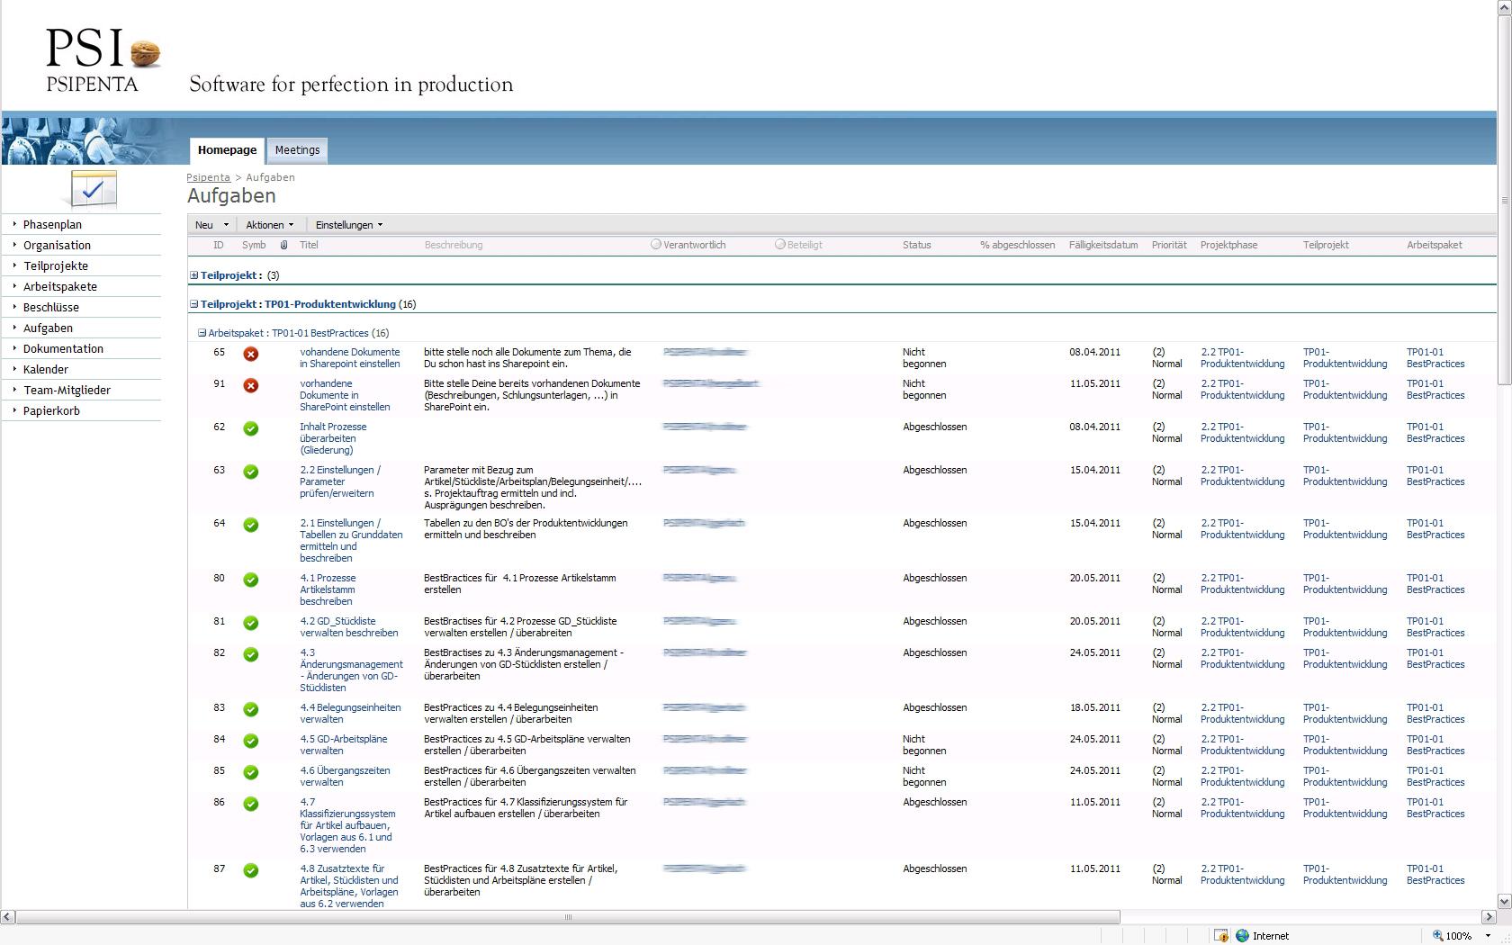The image size is (1512, 945).
Task: Click the Psipenta breadcrumb link
Action: [x=208, y=177]
